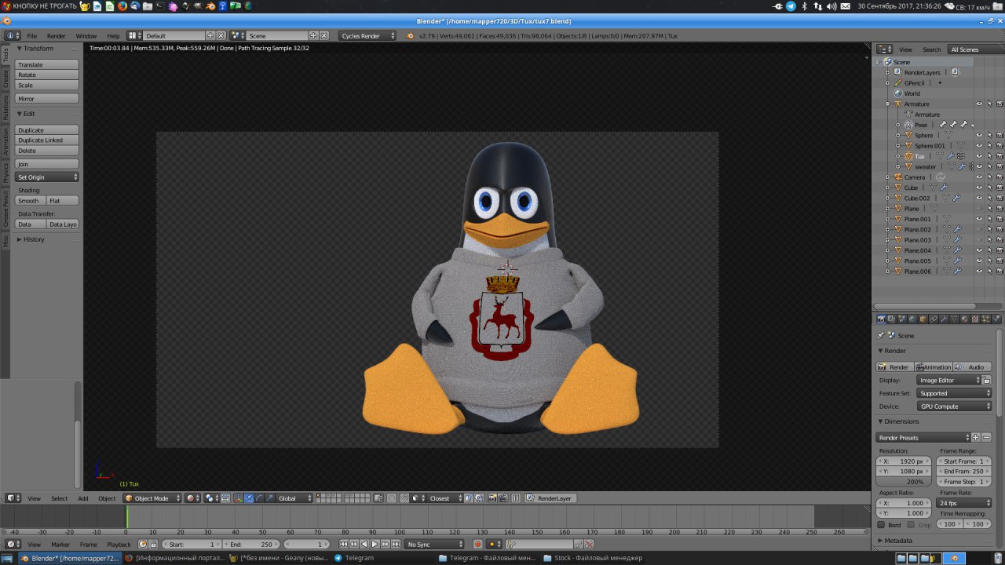Click the render preview icon in 3D header

pos(492,498)
